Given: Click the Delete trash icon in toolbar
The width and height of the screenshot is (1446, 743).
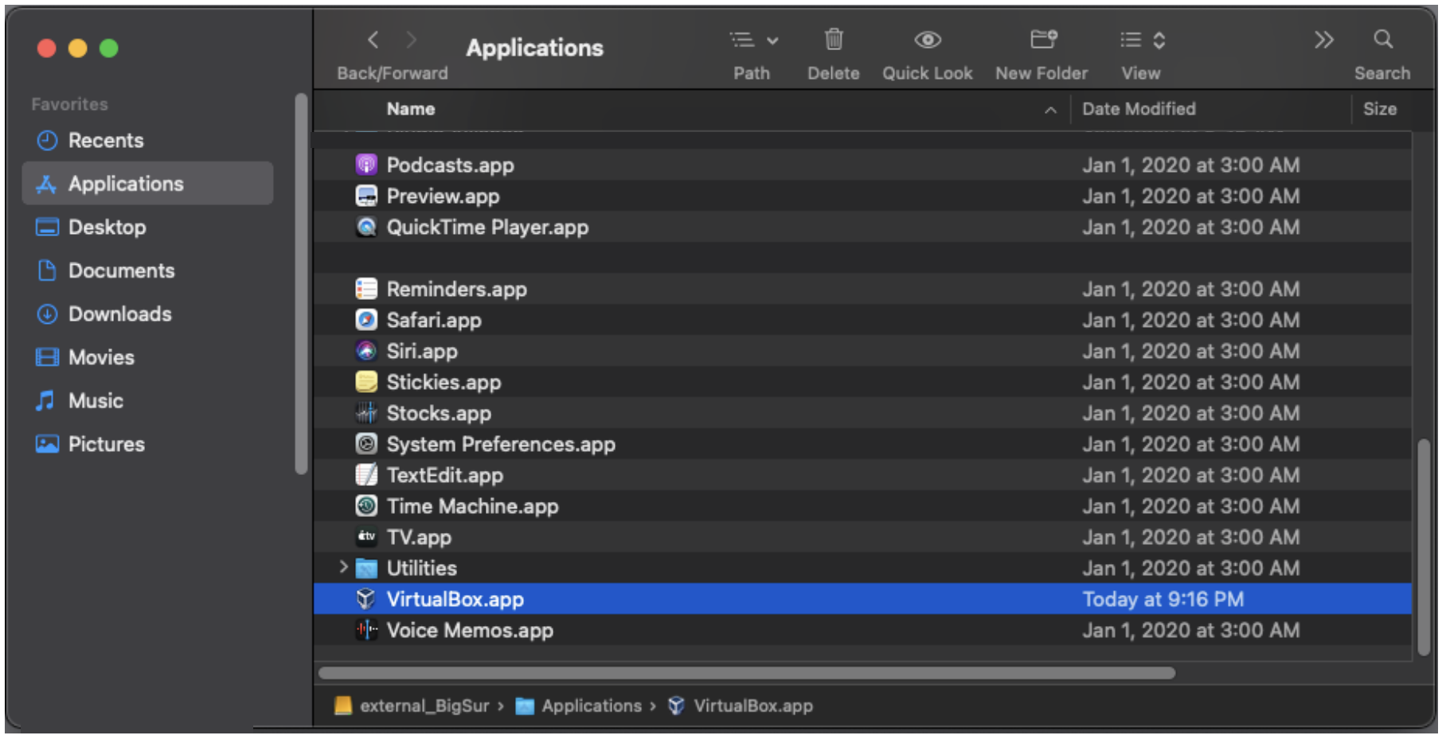Looking at the screenshot, I should (x=833, y=40).
